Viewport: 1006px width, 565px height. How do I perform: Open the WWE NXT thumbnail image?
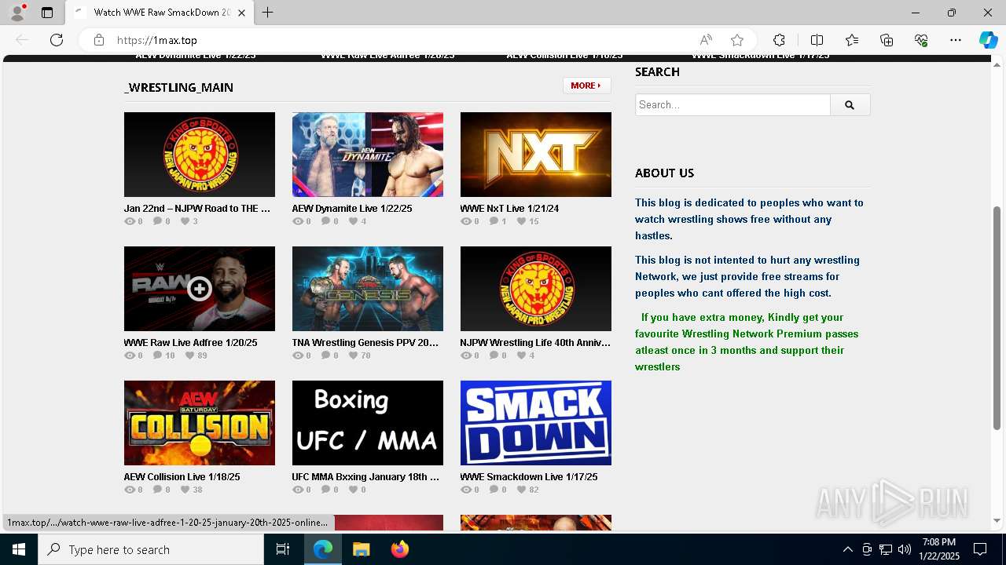[x=536, y=155]
